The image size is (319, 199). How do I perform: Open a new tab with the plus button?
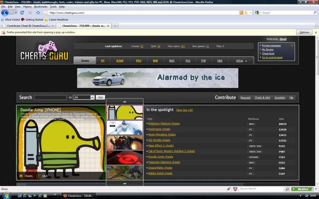[115, 26]
